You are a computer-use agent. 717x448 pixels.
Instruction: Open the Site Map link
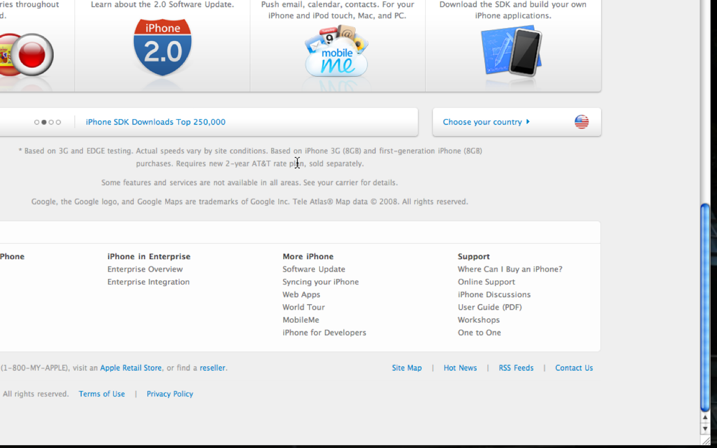coord(407,368)
